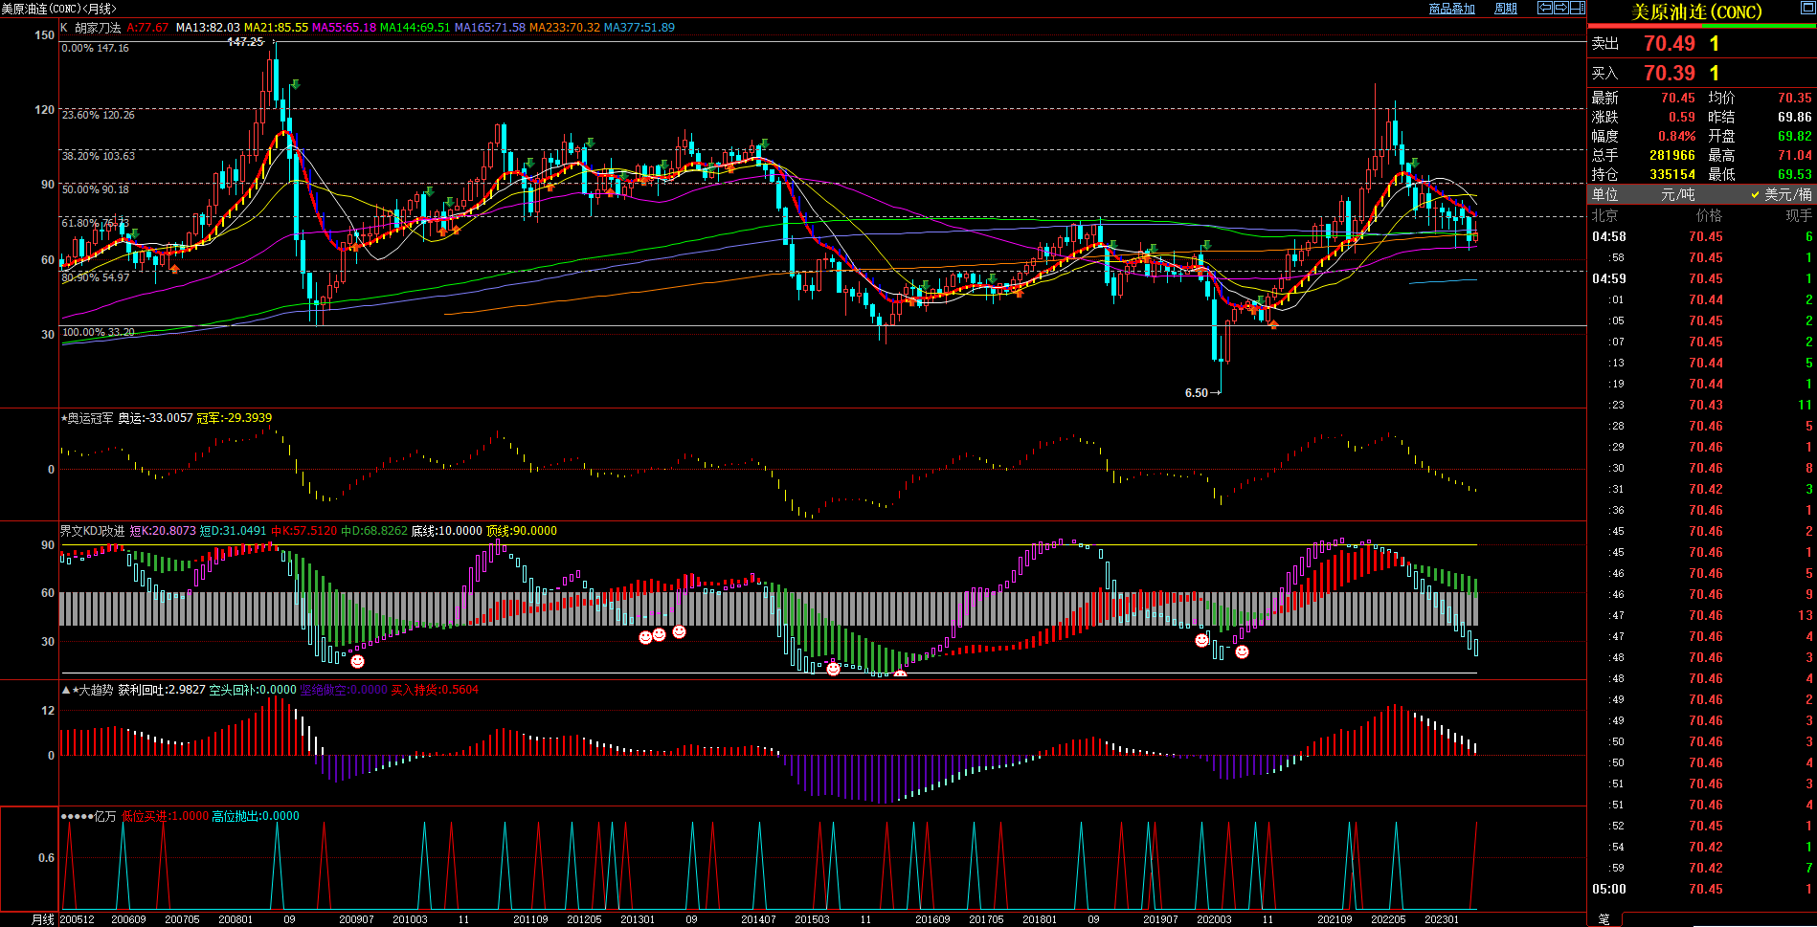1817x927 pixels.
Task: Click the 奥运冠军 indicator label
Action: click(90, 418)
